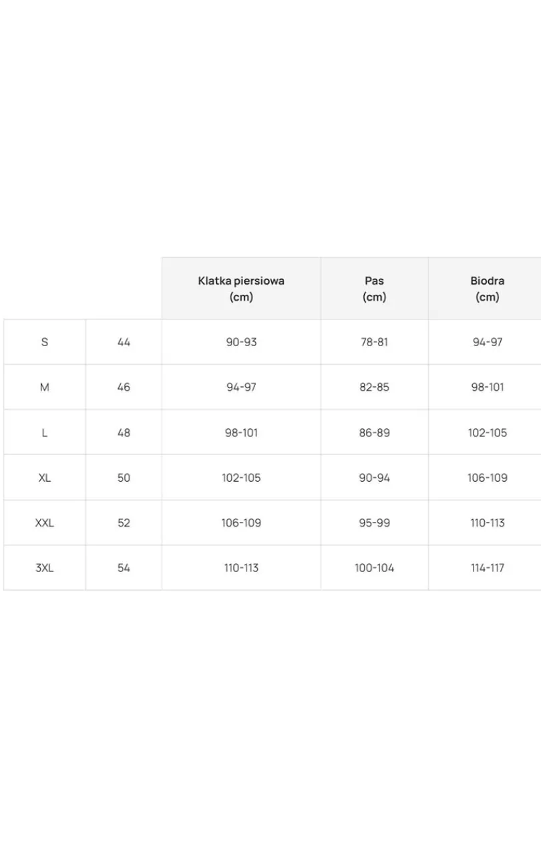Click waist value 82-85
541x842 pixels.
coord(375,388)
